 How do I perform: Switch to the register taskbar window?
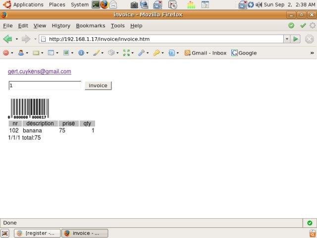pyautogui.click(x=37, y=233)
